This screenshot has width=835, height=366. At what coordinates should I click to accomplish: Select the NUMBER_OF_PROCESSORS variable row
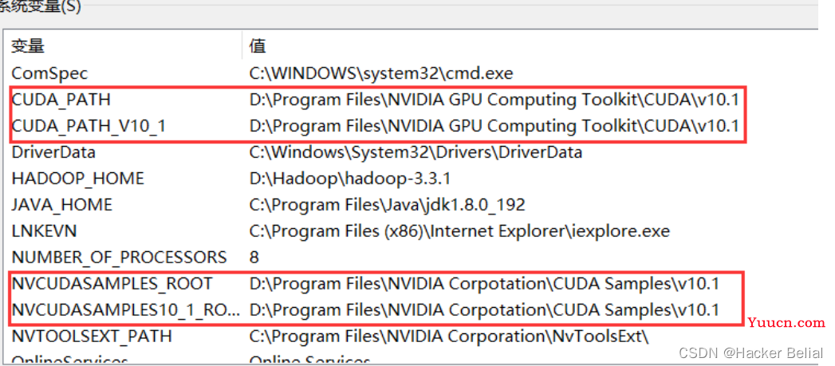[x=409, y=258]
